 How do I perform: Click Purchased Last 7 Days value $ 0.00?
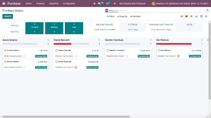(x=189, y=25)
